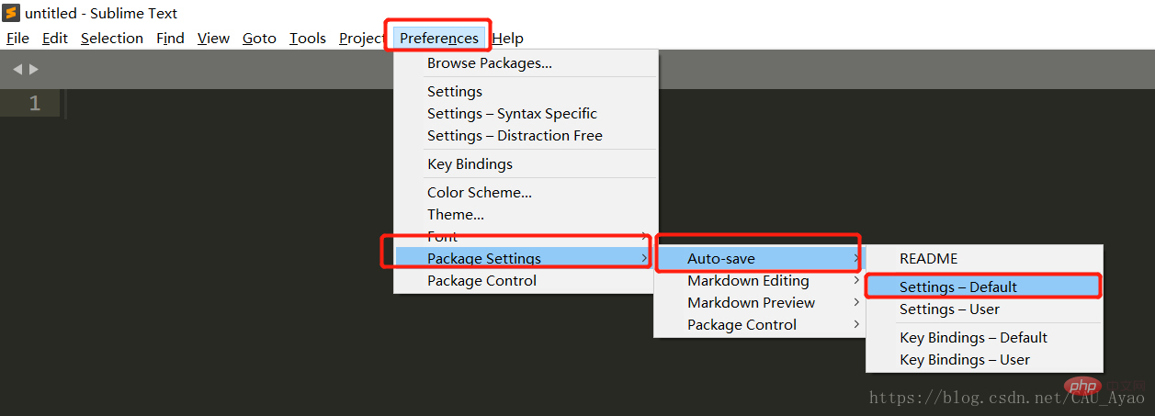Open the Selection menu

pyautogui.click(x=112, y=38)
